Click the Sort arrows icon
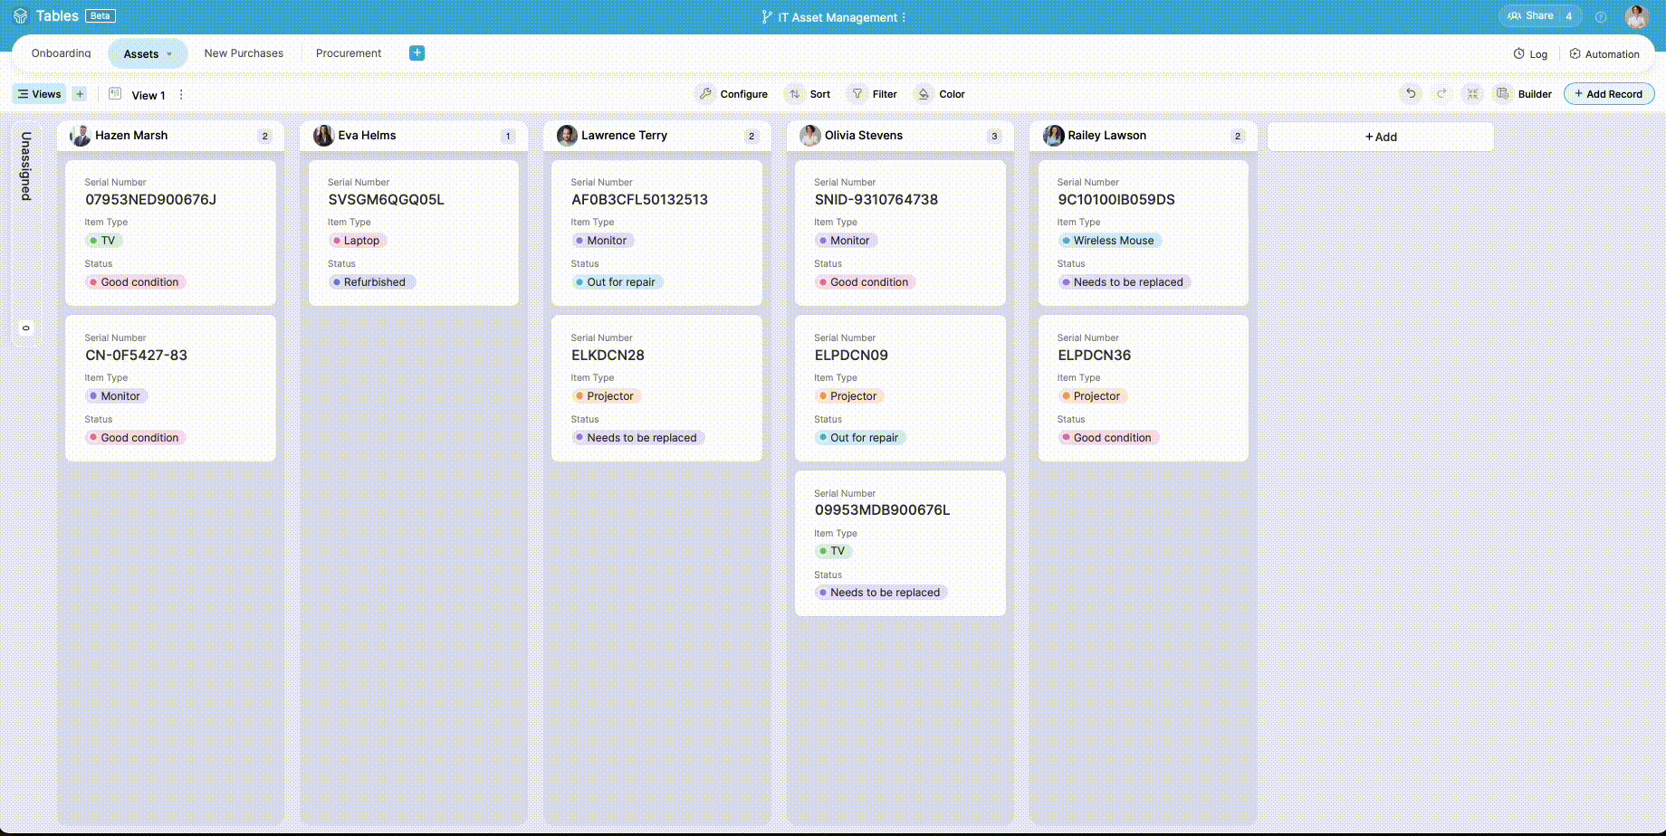This screenshot has height=836, width=1666. tap(794, 93)
